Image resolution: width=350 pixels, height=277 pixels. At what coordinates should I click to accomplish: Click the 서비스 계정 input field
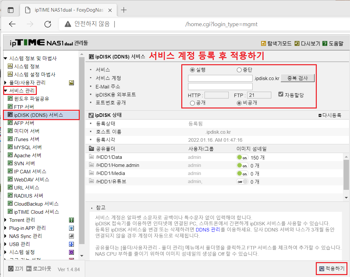point(220,78)
